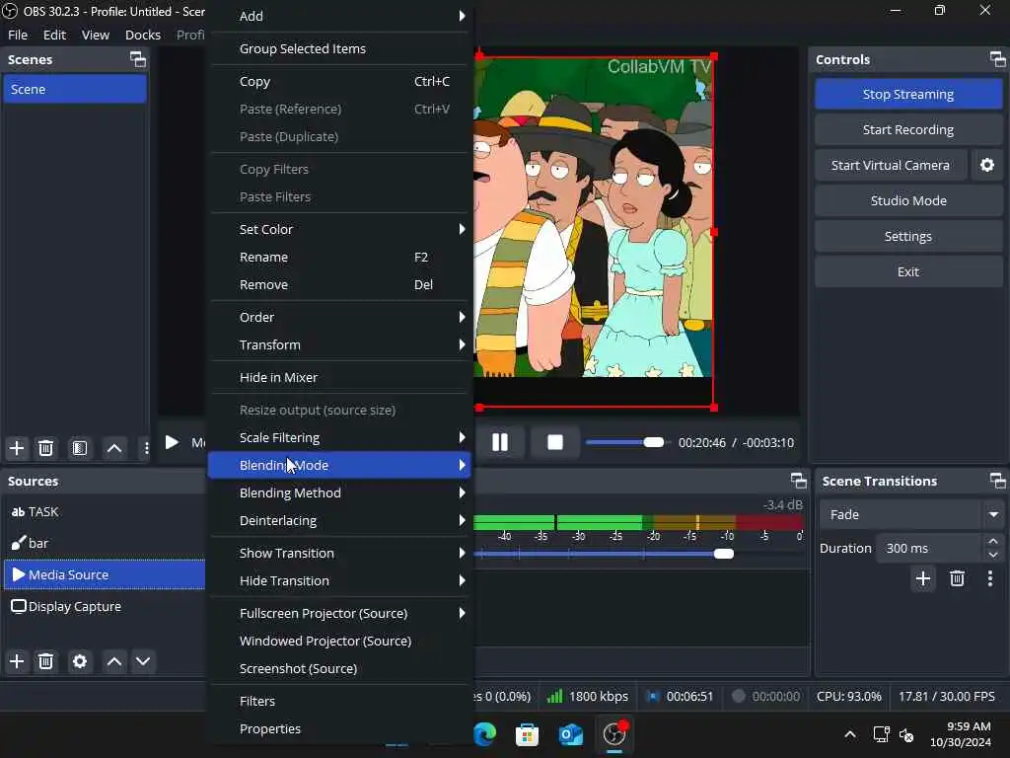Enable Studio Mode

pyautogui.click(x=908, y=200)
